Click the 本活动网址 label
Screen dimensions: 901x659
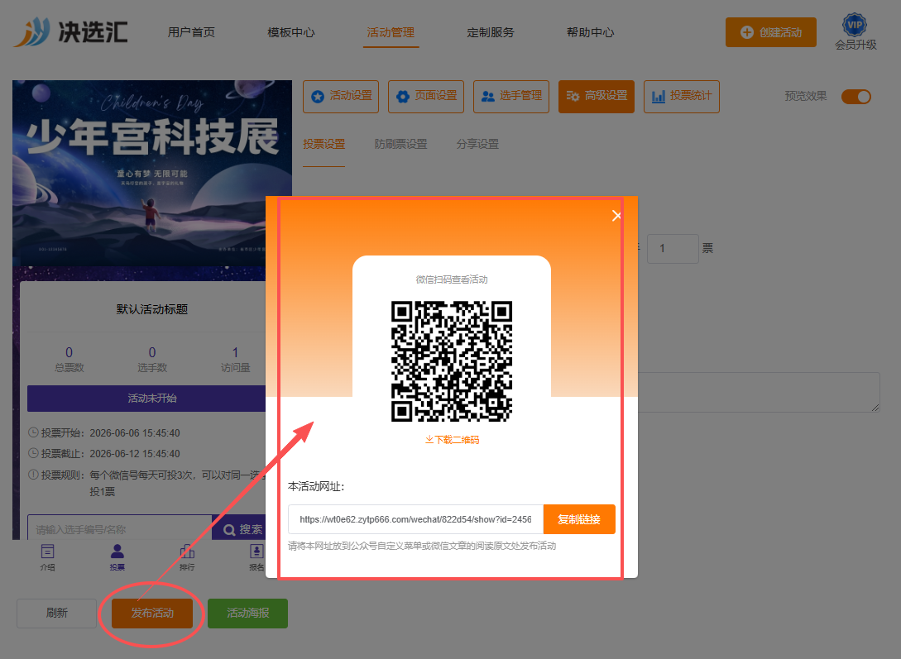[316, 486]
